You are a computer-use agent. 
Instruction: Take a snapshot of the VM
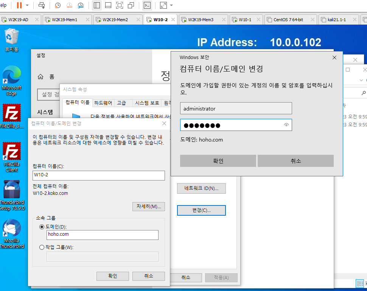tap(58, 5)
